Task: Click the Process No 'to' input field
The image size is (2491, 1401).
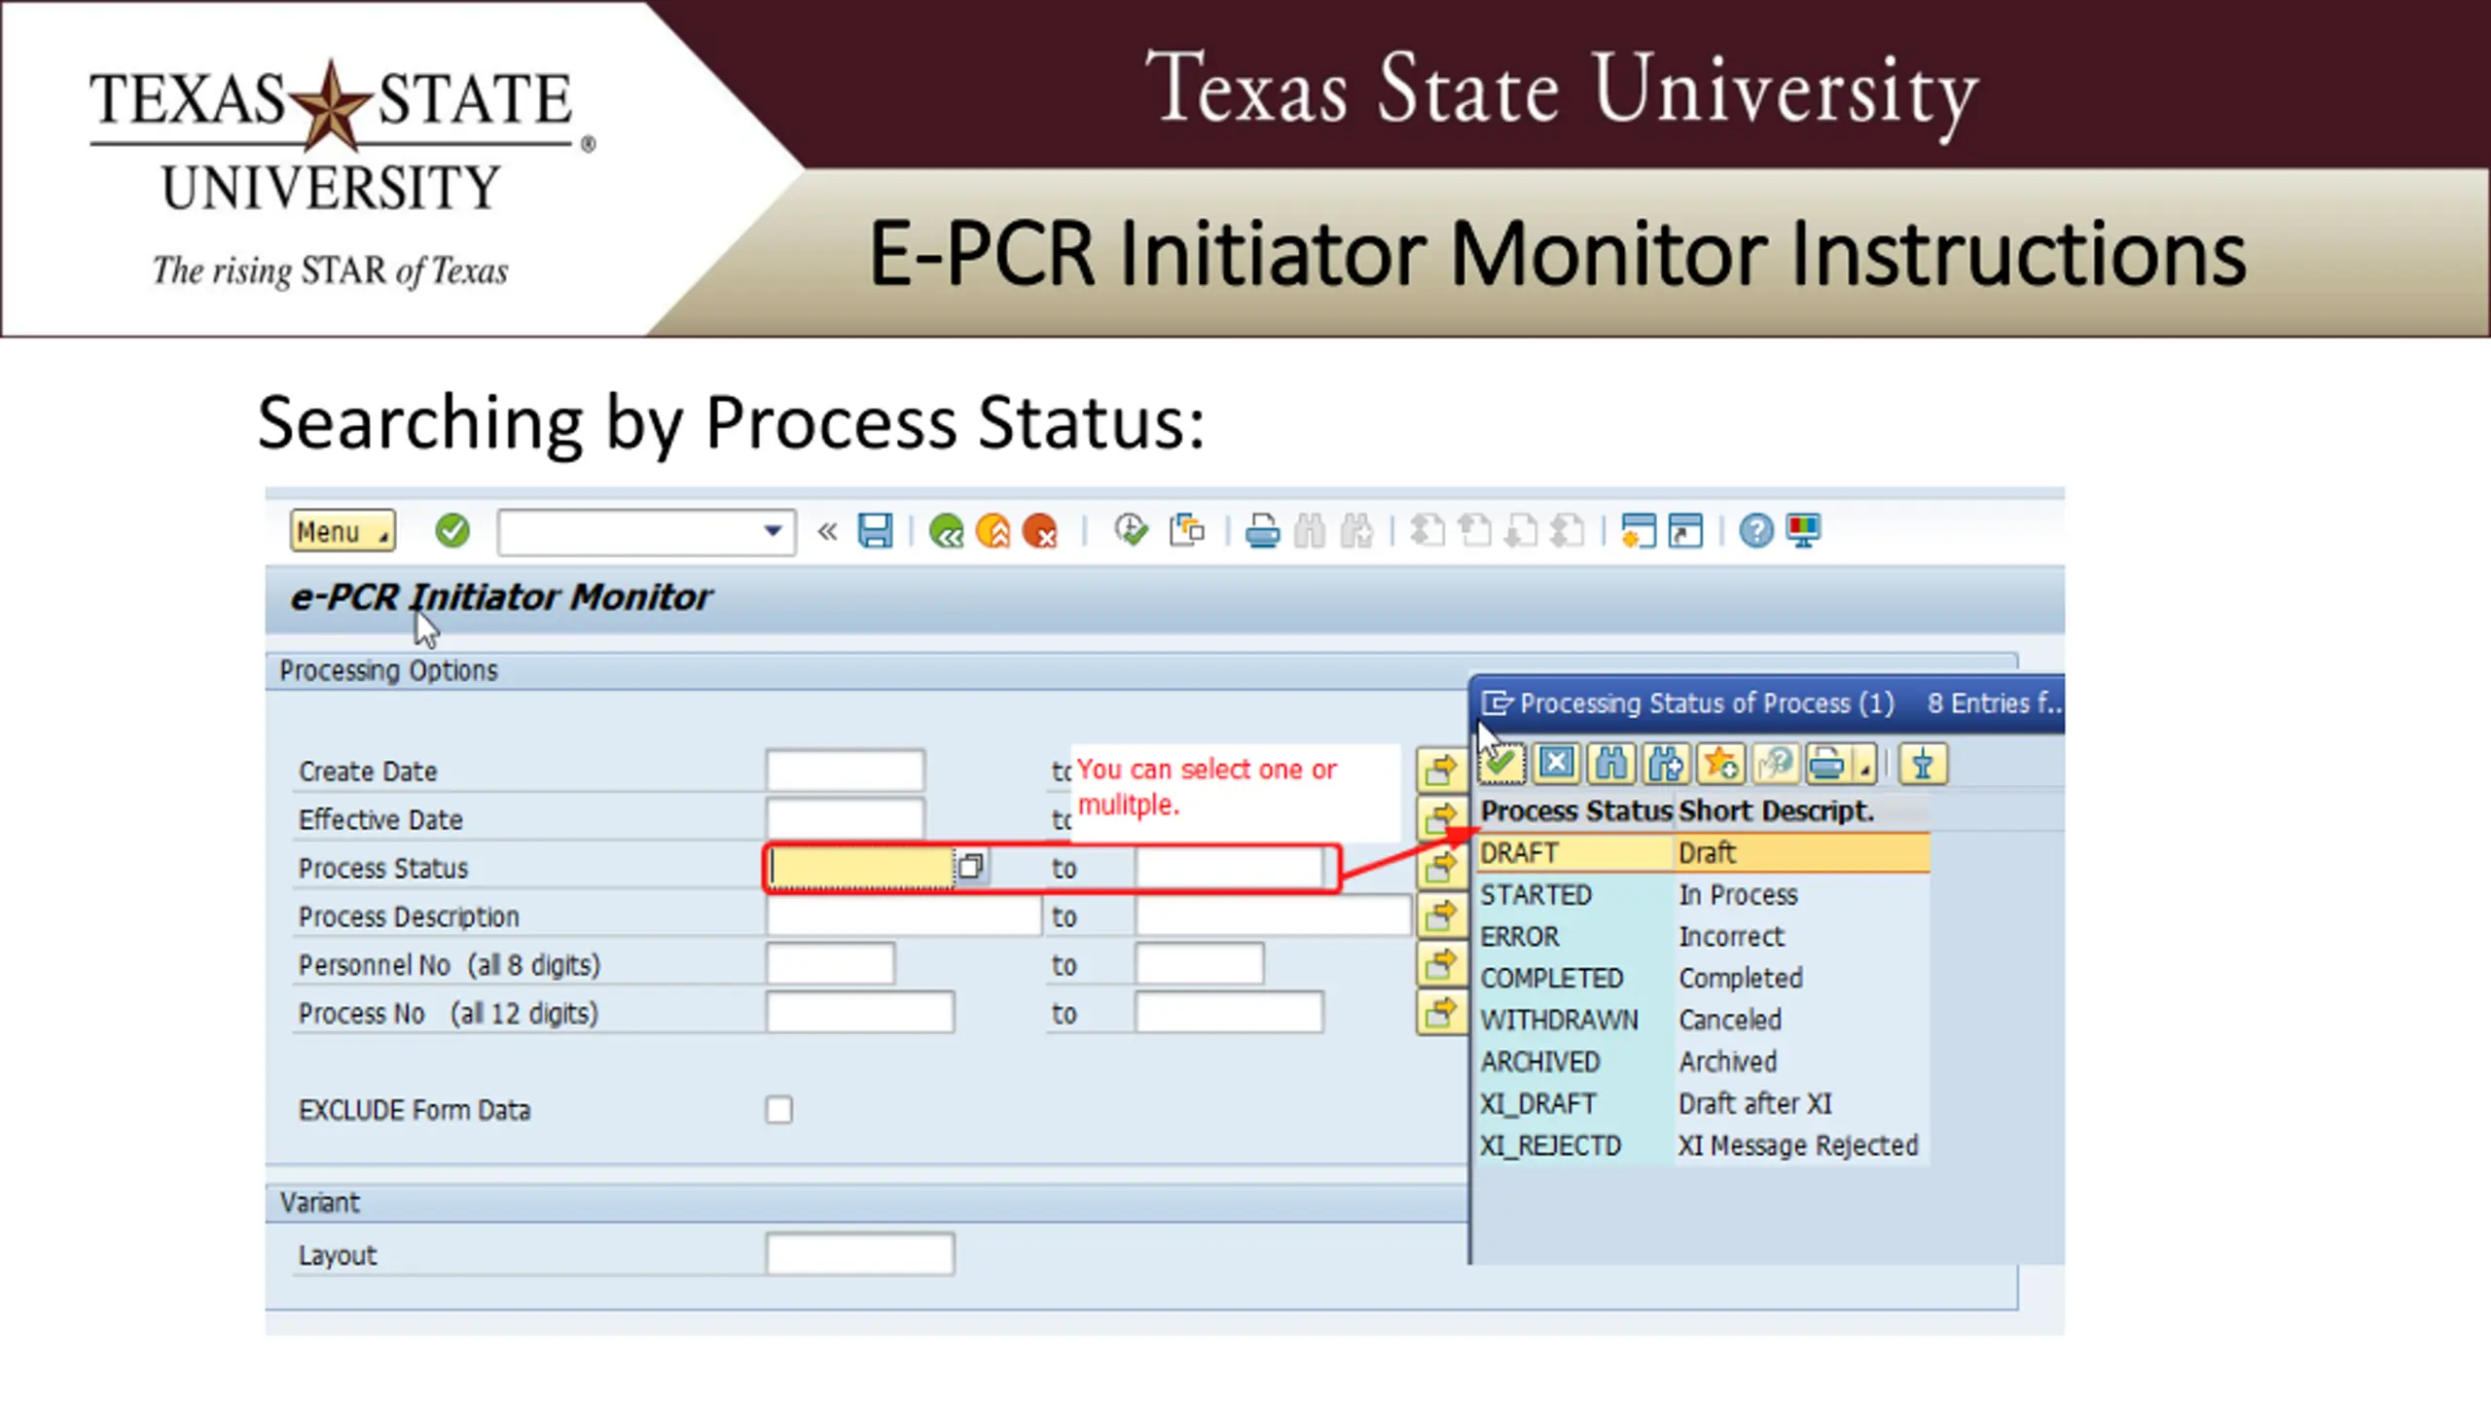Action: pos(1229,1013)
